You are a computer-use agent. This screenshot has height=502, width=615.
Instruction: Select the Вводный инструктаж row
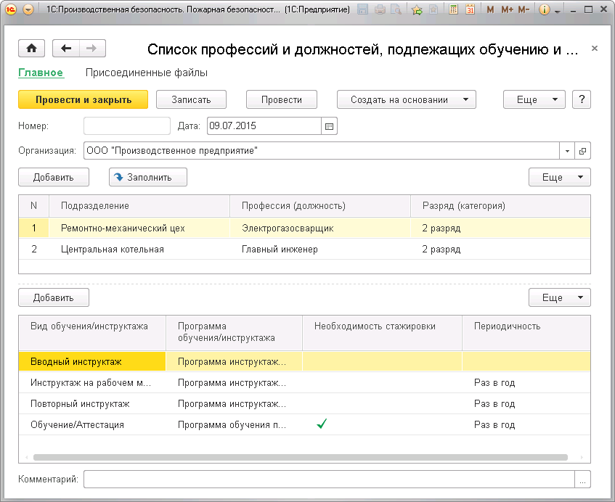click(x=304, y=361)
